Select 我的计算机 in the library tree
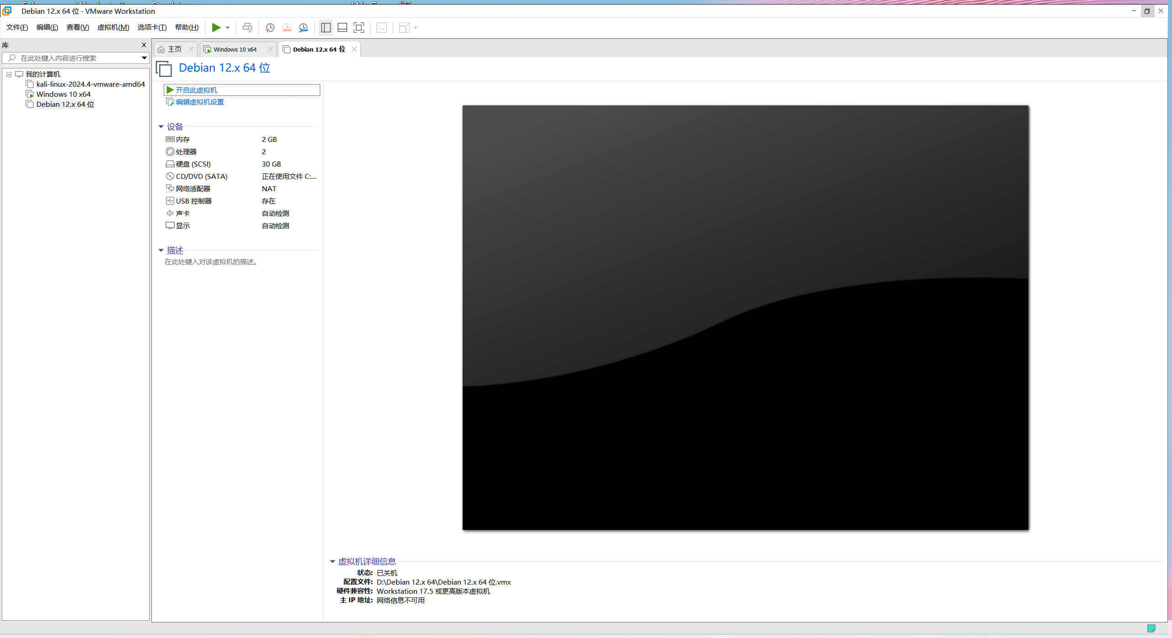The image size is (1172, 638). coord(42,74)
